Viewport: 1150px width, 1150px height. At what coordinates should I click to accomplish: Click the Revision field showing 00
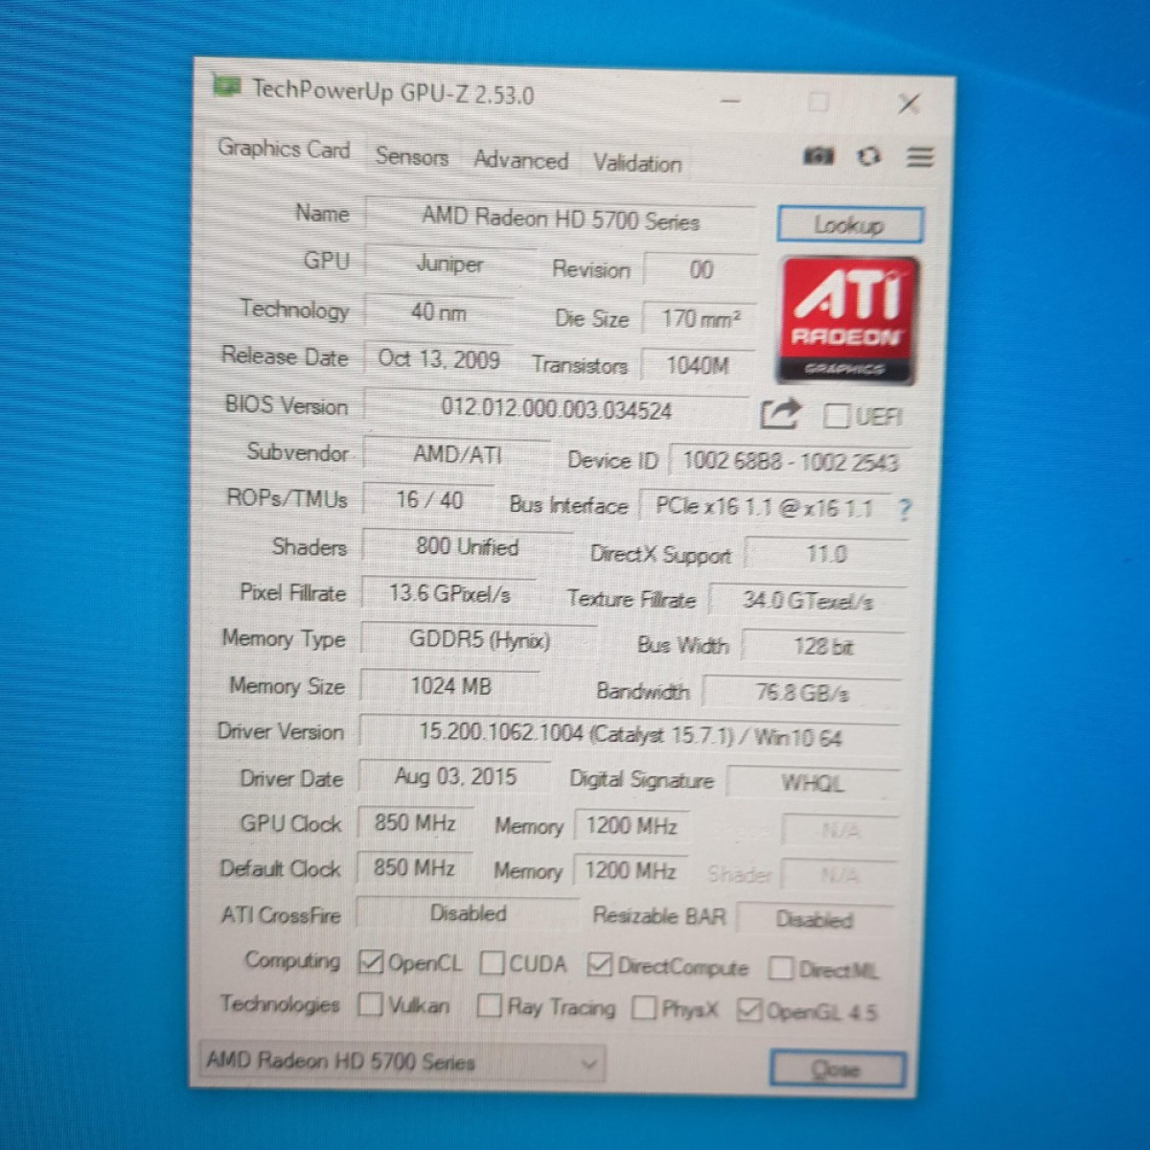(x=701, y=270)
